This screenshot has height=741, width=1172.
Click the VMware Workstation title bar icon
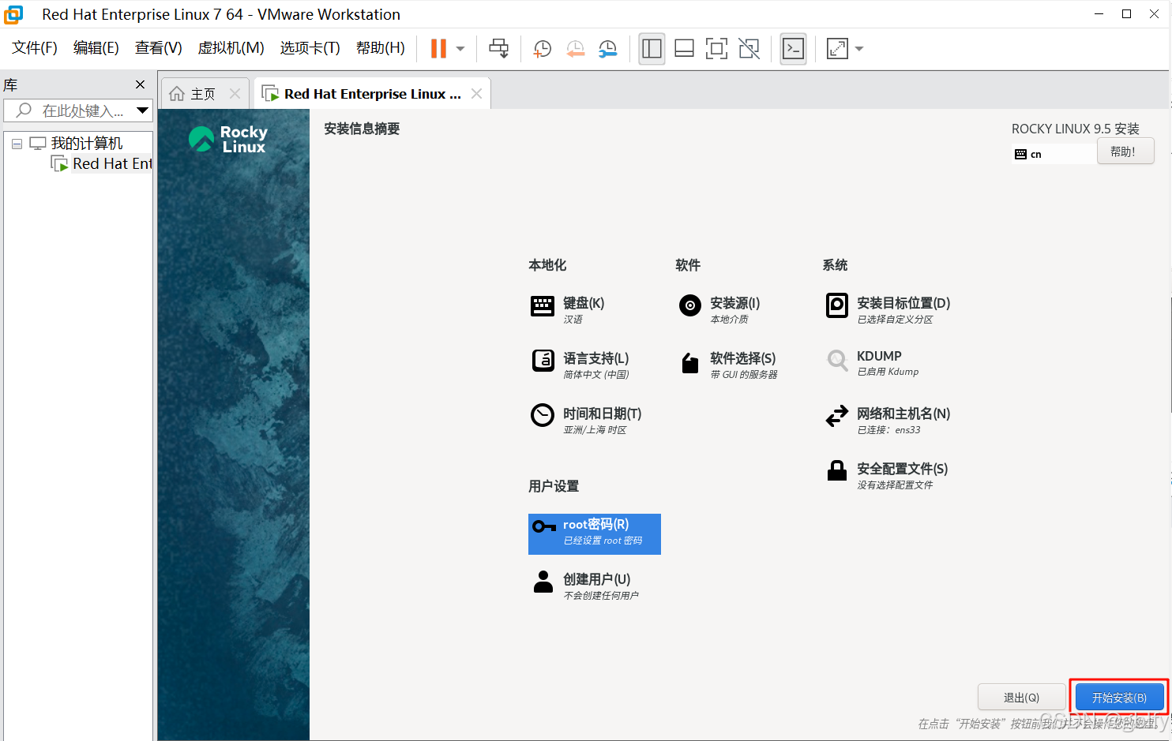click(14, 14)
